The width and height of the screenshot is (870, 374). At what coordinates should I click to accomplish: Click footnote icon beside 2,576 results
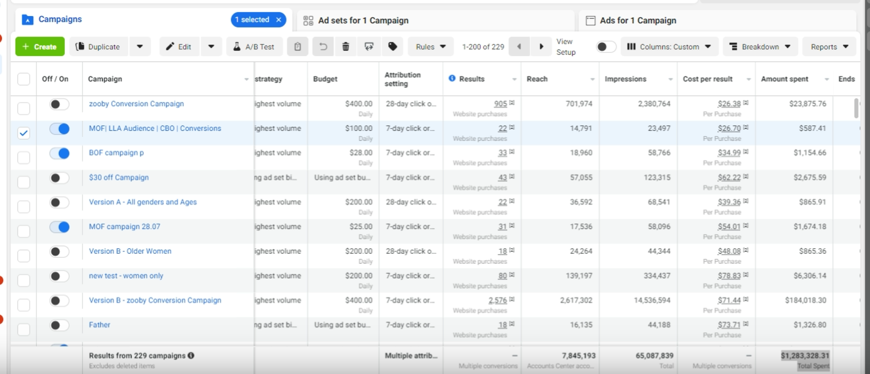pos(512,299)
